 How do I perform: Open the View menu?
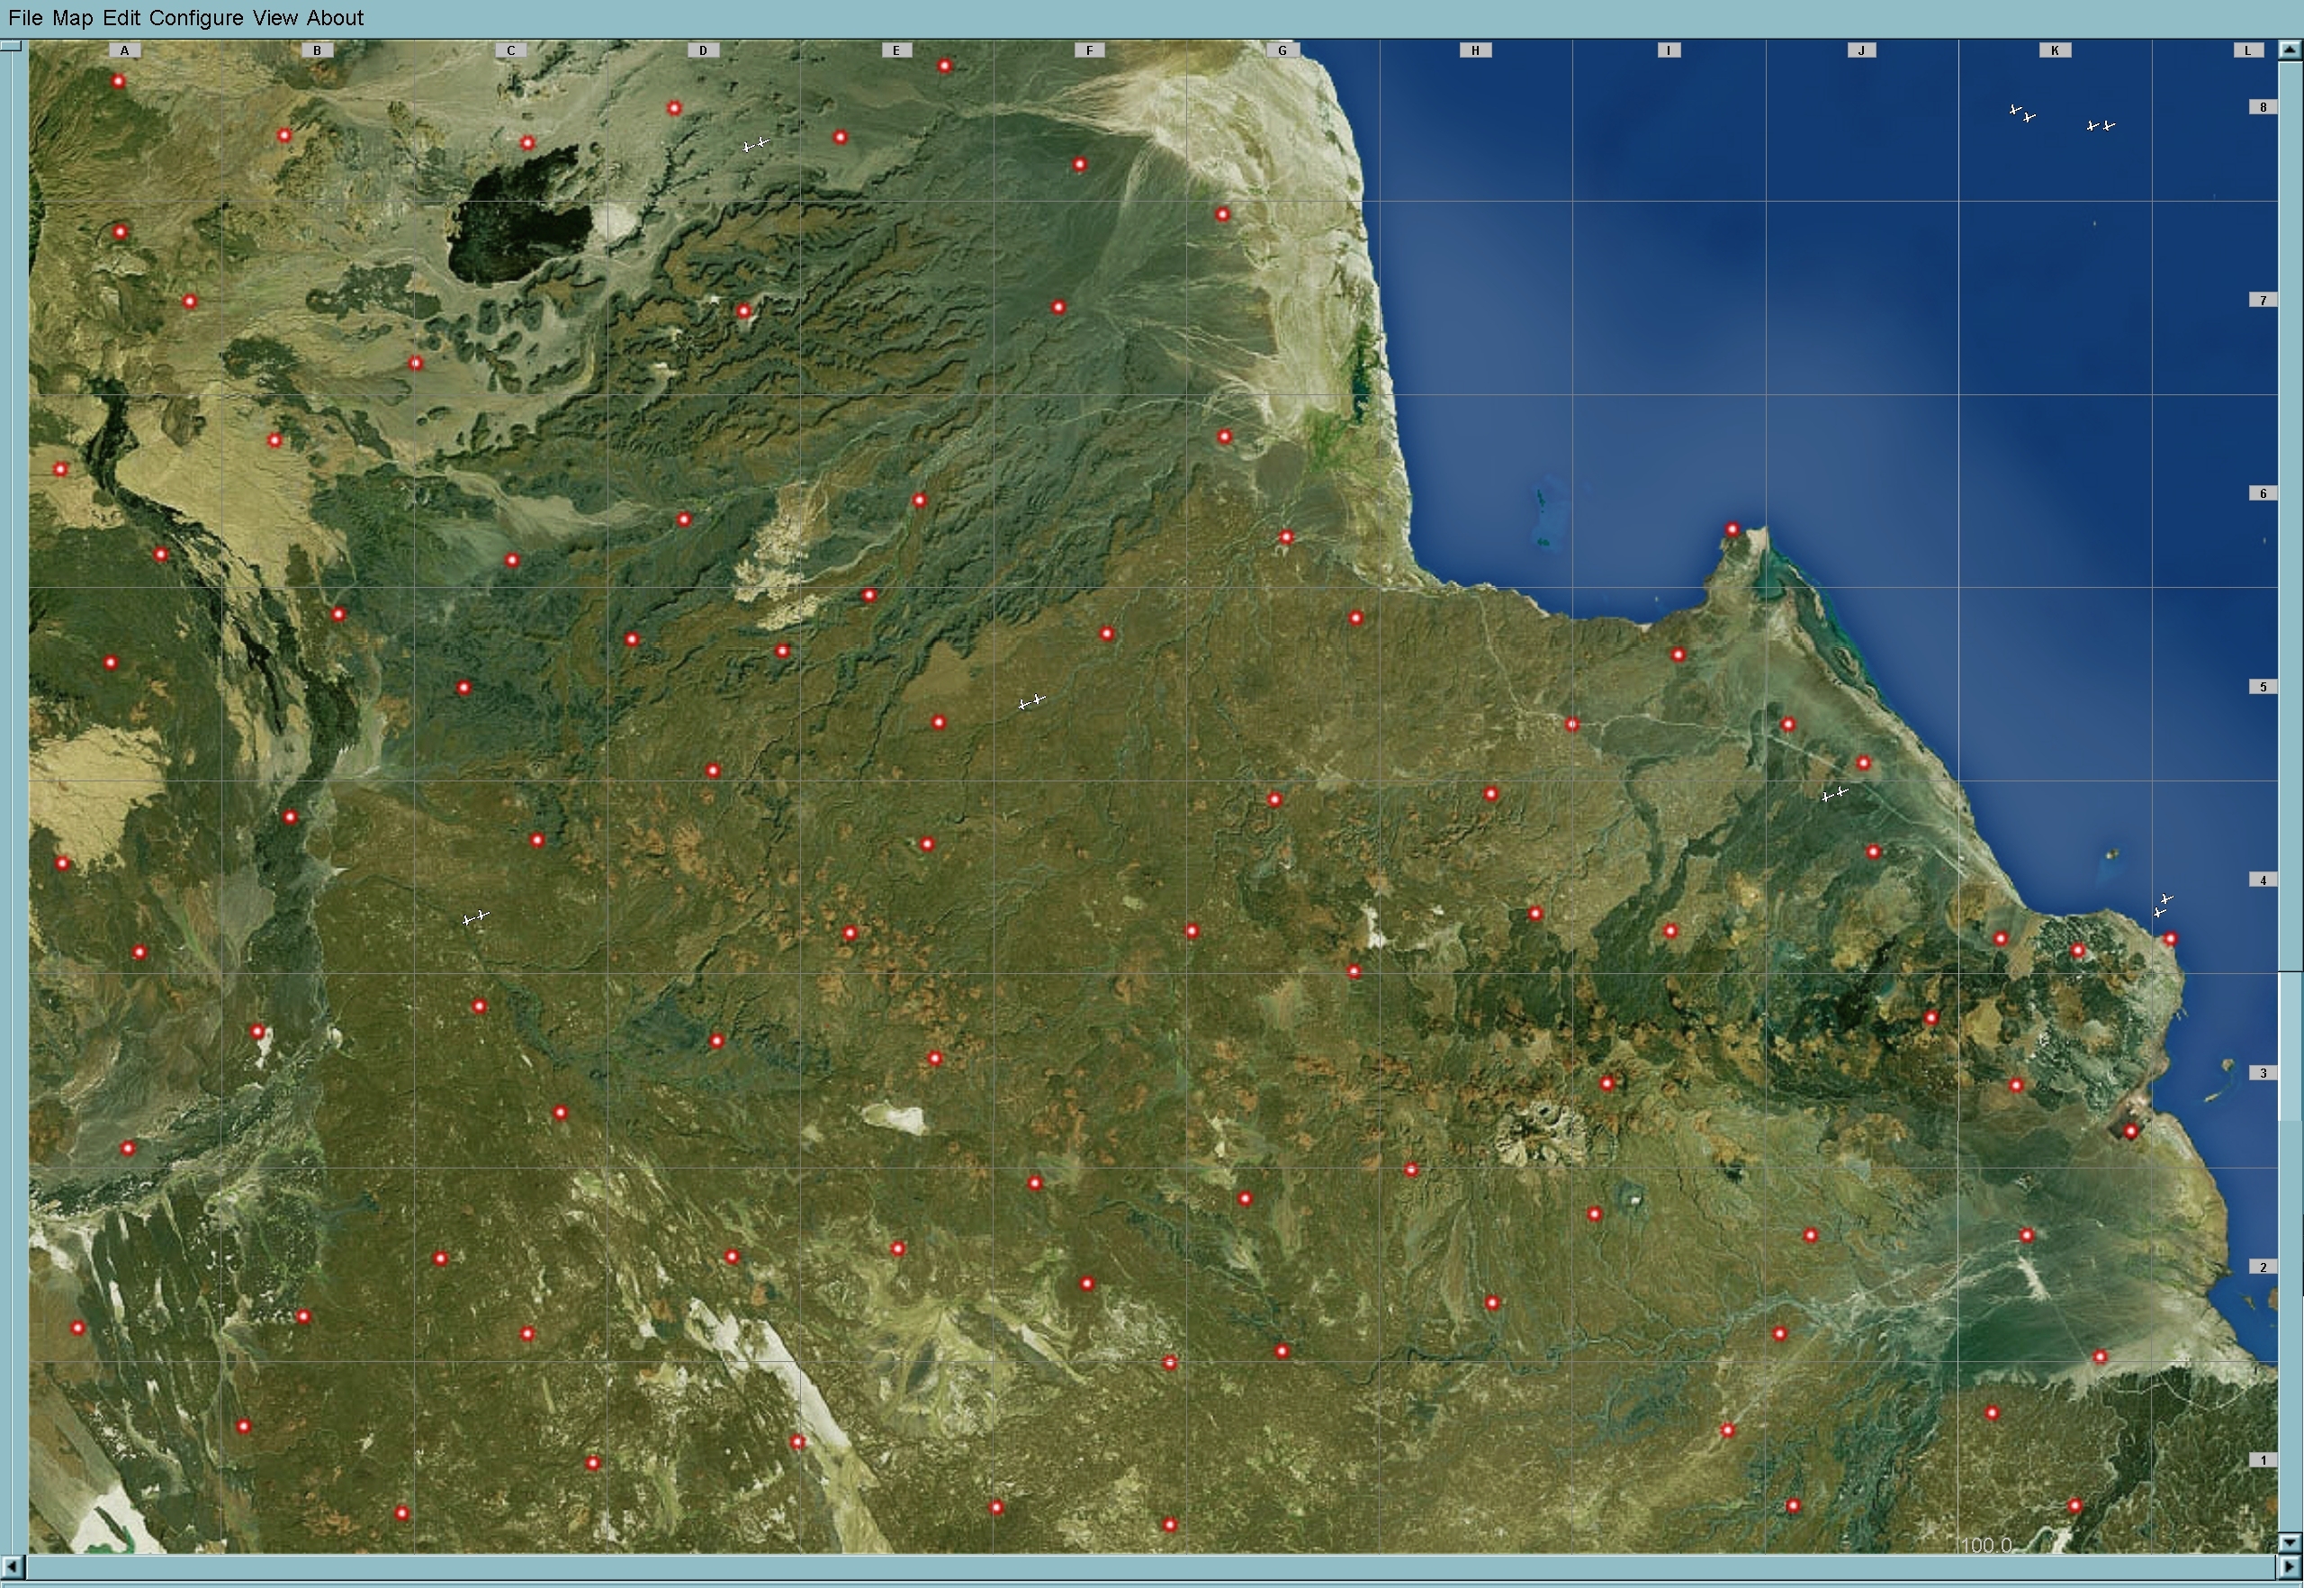[x=274, y=18]
